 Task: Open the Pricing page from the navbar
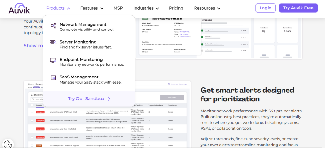[x=176, y=8]
